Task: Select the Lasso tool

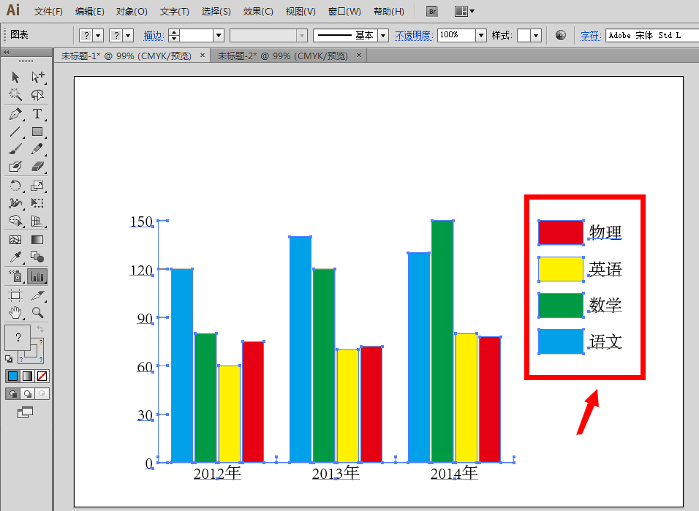Action: tap(37, 94)
